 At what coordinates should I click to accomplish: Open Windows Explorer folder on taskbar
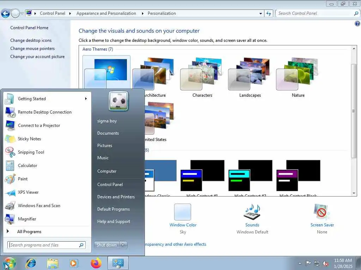coord(53,263)
